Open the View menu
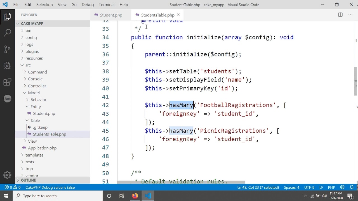 [62, 4]
